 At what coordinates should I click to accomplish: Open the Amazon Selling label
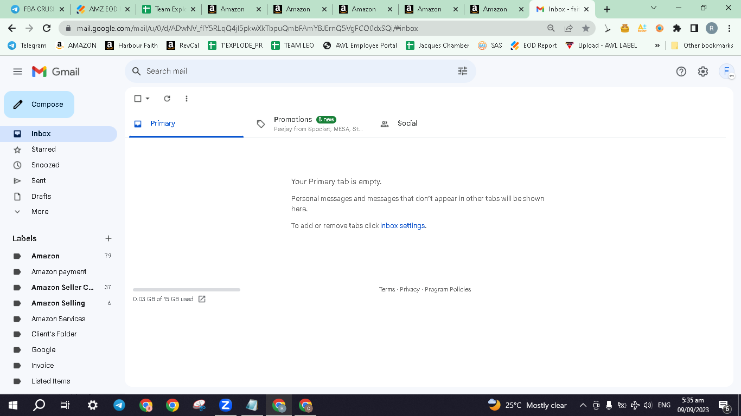tap(59, 303)
